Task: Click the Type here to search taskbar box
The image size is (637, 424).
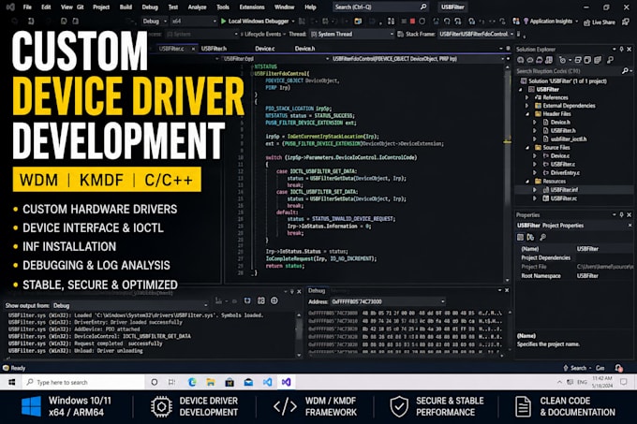Action: [x=83, y=382]
